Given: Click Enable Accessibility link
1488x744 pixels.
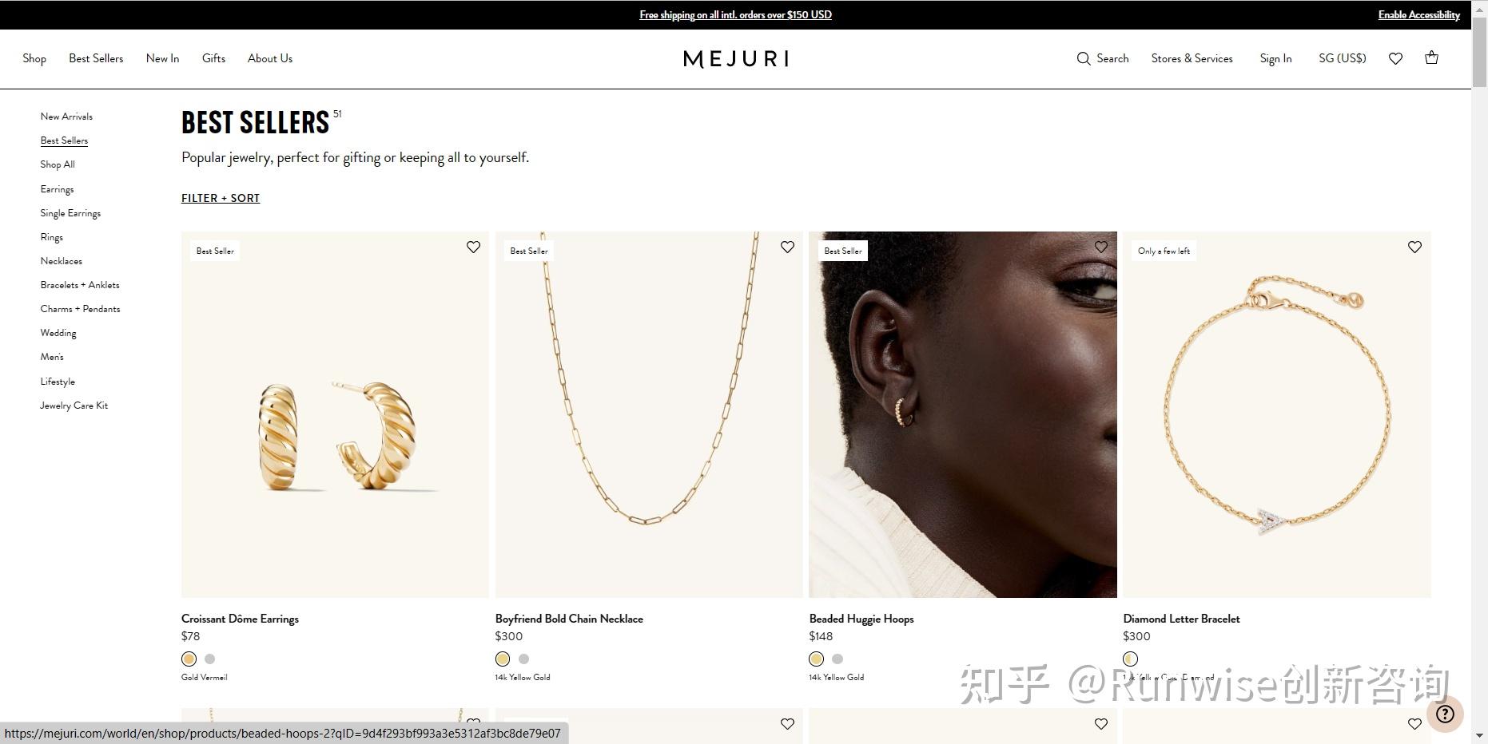Looking at the screenshot, I should (1418, 14).
